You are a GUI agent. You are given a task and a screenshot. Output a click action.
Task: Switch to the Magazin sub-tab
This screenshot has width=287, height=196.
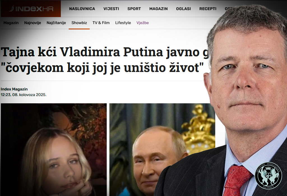(11, 23)
